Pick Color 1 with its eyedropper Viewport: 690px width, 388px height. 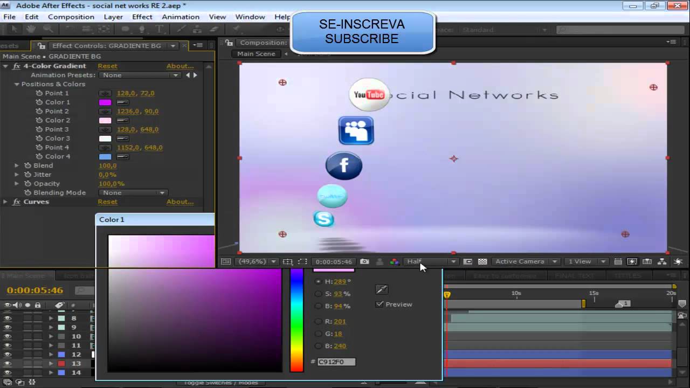pyautogui.click(x=123, y=102)
